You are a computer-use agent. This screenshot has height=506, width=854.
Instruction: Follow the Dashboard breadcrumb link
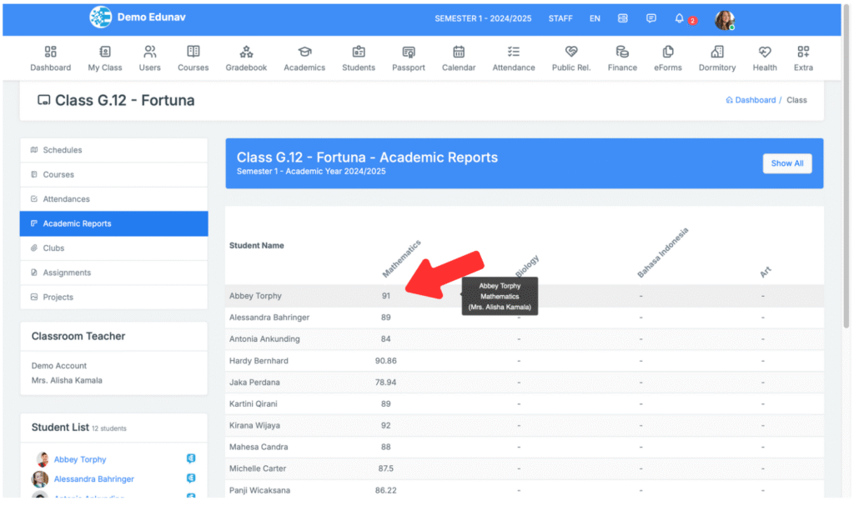click(x=755, y=100)
